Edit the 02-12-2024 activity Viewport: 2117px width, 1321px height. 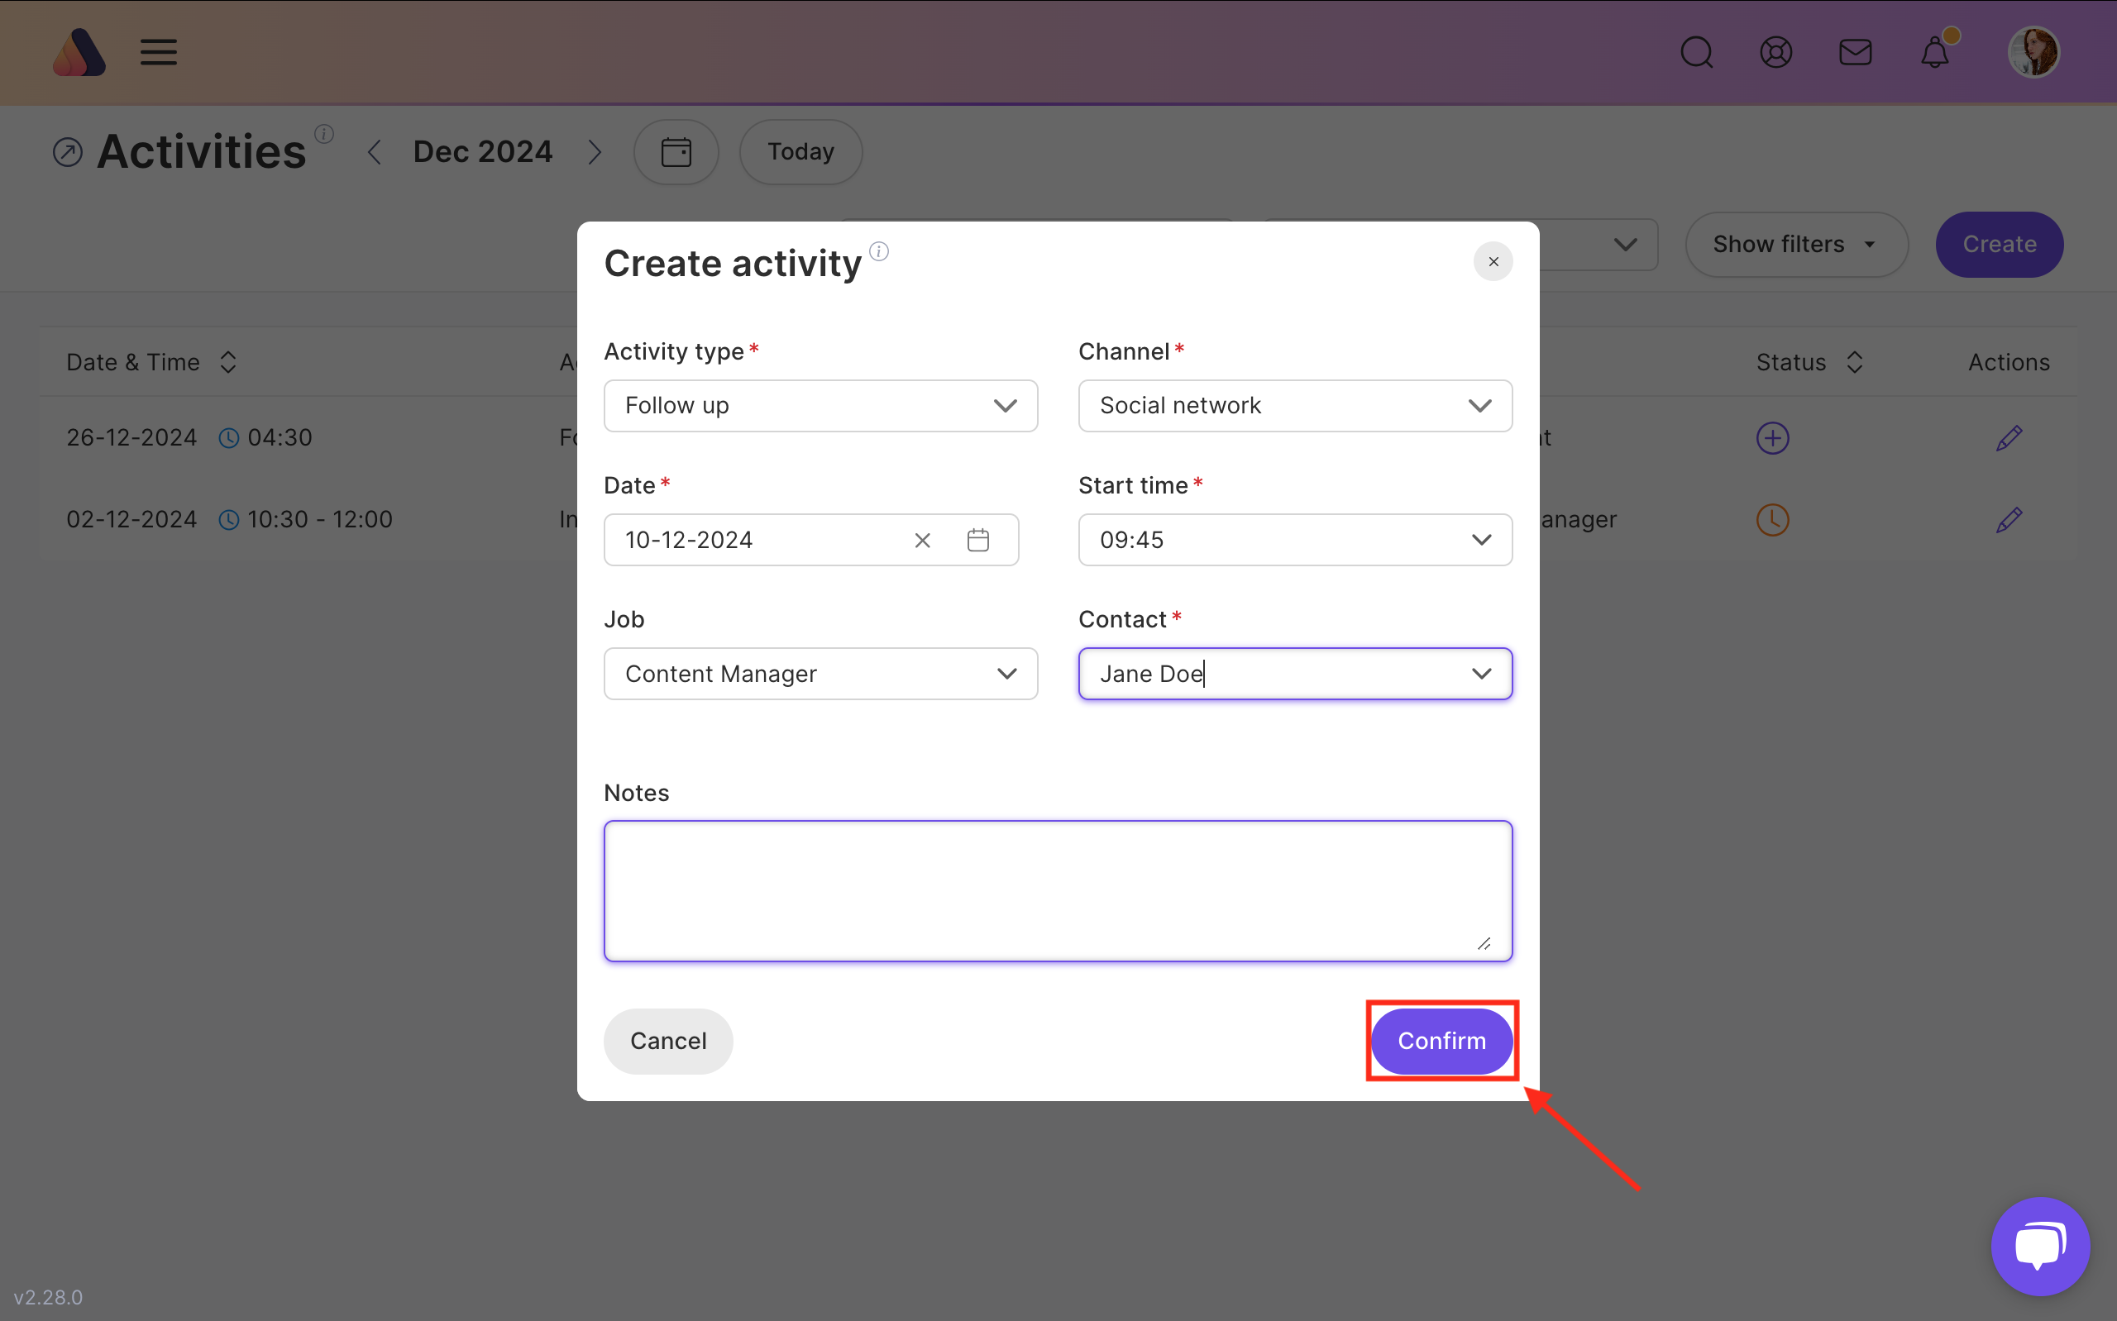tap(2009, 520)
